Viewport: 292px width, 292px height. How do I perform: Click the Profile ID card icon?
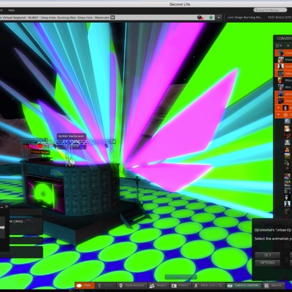point(174,286)
